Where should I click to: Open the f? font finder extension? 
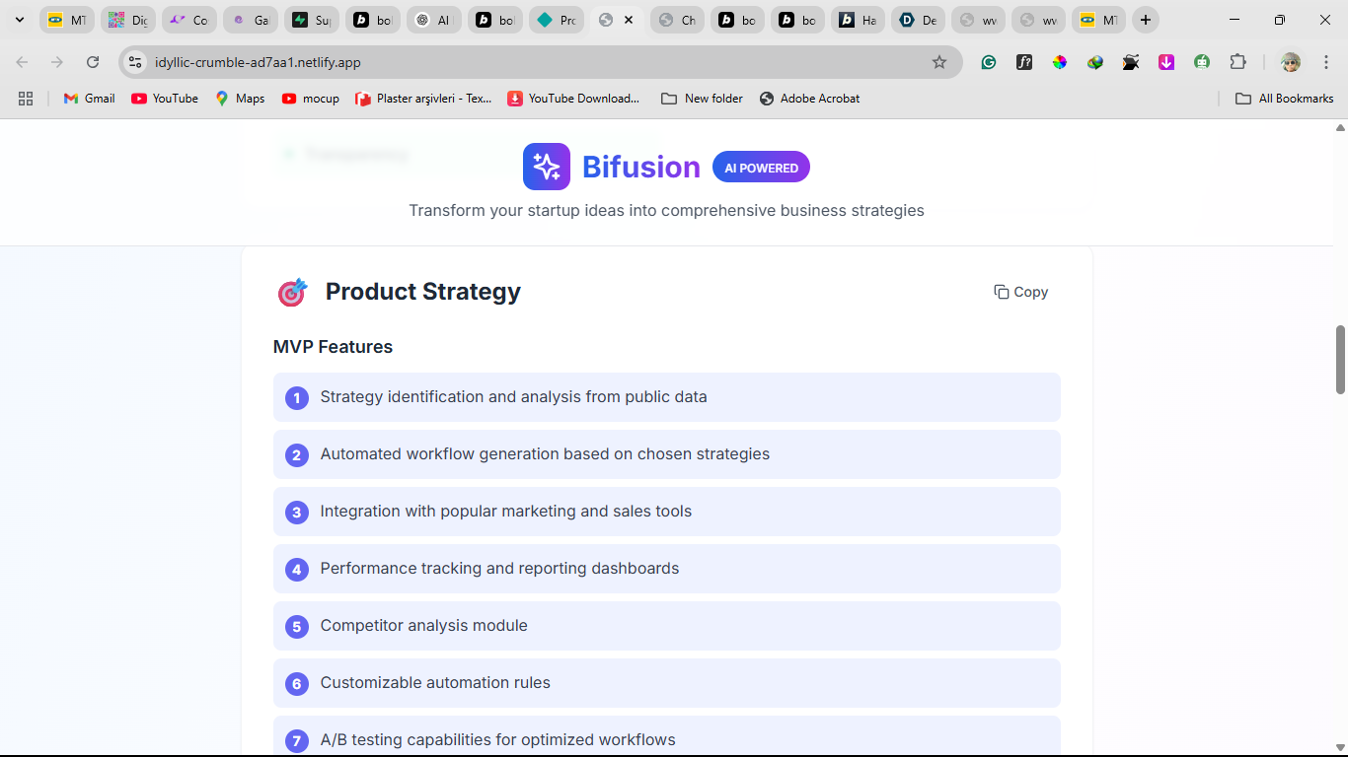click(1024, 62)
